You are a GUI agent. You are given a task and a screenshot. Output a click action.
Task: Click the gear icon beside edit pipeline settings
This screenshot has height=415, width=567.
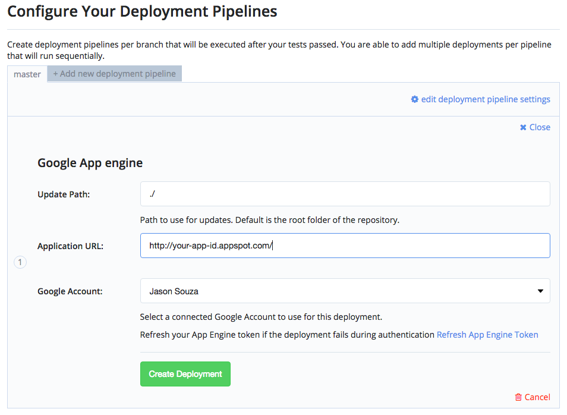[415, 99]
